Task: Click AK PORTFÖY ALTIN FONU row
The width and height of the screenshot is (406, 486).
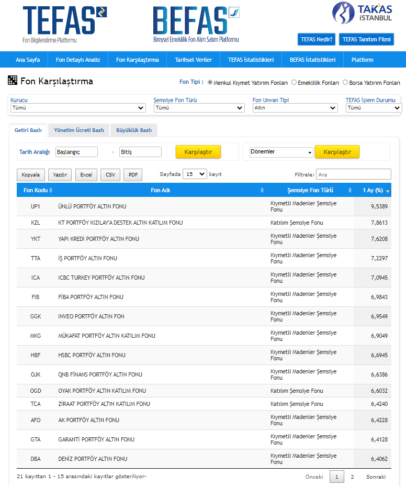Action: click(204, 420)
